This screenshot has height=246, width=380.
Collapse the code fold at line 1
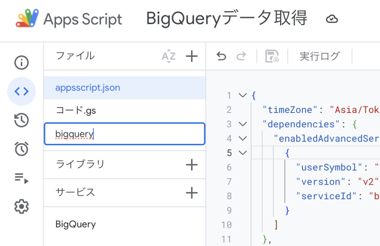point(243,95)
